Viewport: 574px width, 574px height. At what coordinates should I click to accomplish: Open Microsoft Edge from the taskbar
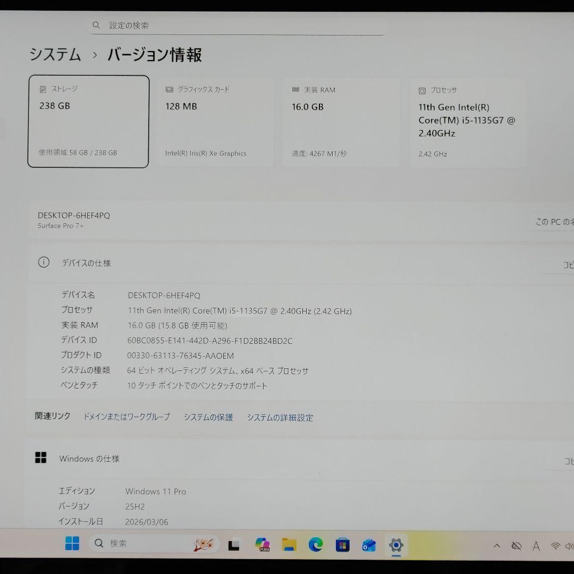point(316,544)
